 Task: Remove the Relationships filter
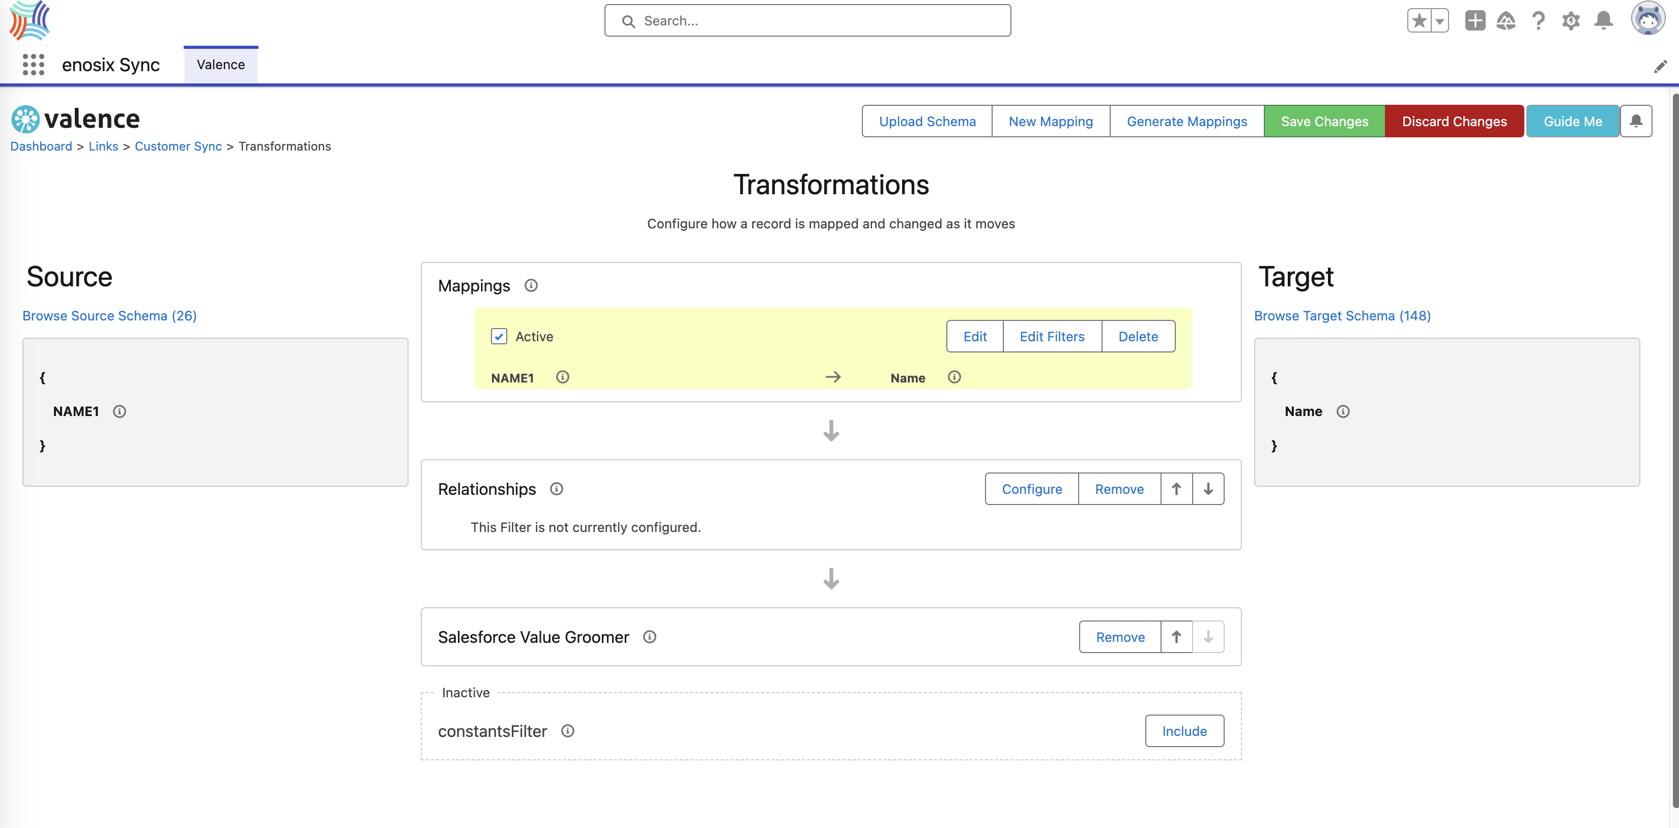[x=1119, y=489]
